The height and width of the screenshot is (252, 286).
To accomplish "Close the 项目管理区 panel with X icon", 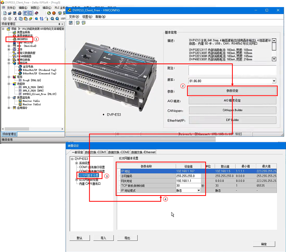I will pyautogui.click(x=62, y=24).
